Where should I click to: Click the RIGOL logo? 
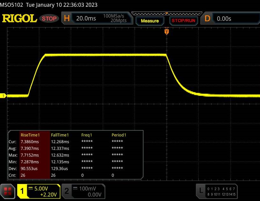(x=19, y=18)
